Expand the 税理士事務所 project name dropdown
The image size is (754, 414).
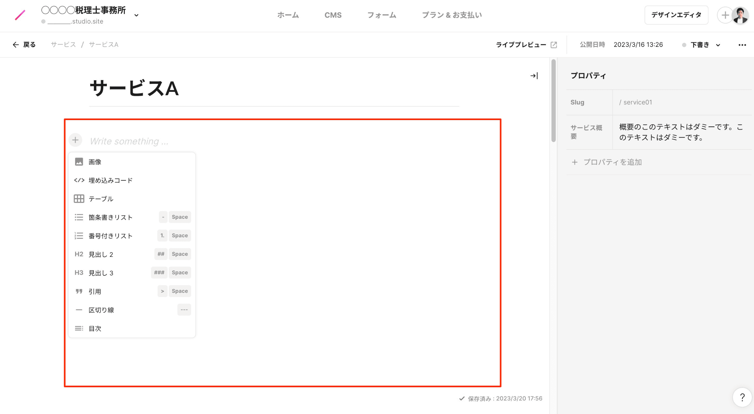[x=136, y=15]
